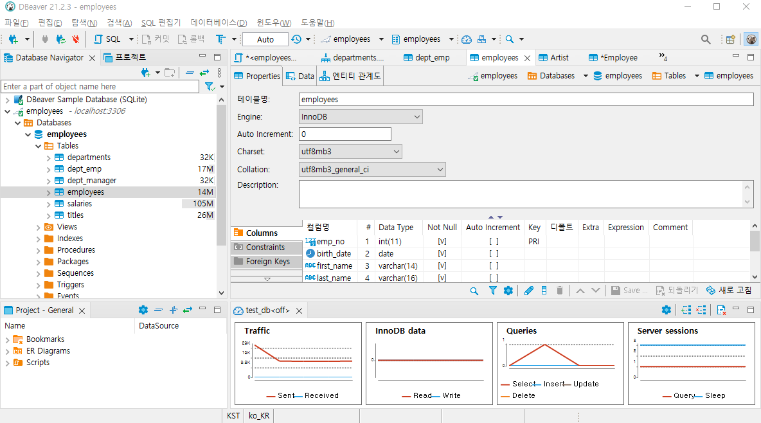Switch to the 엔티티 관계도 tab
Screen dimensions: 761x423
click(350, 76)
